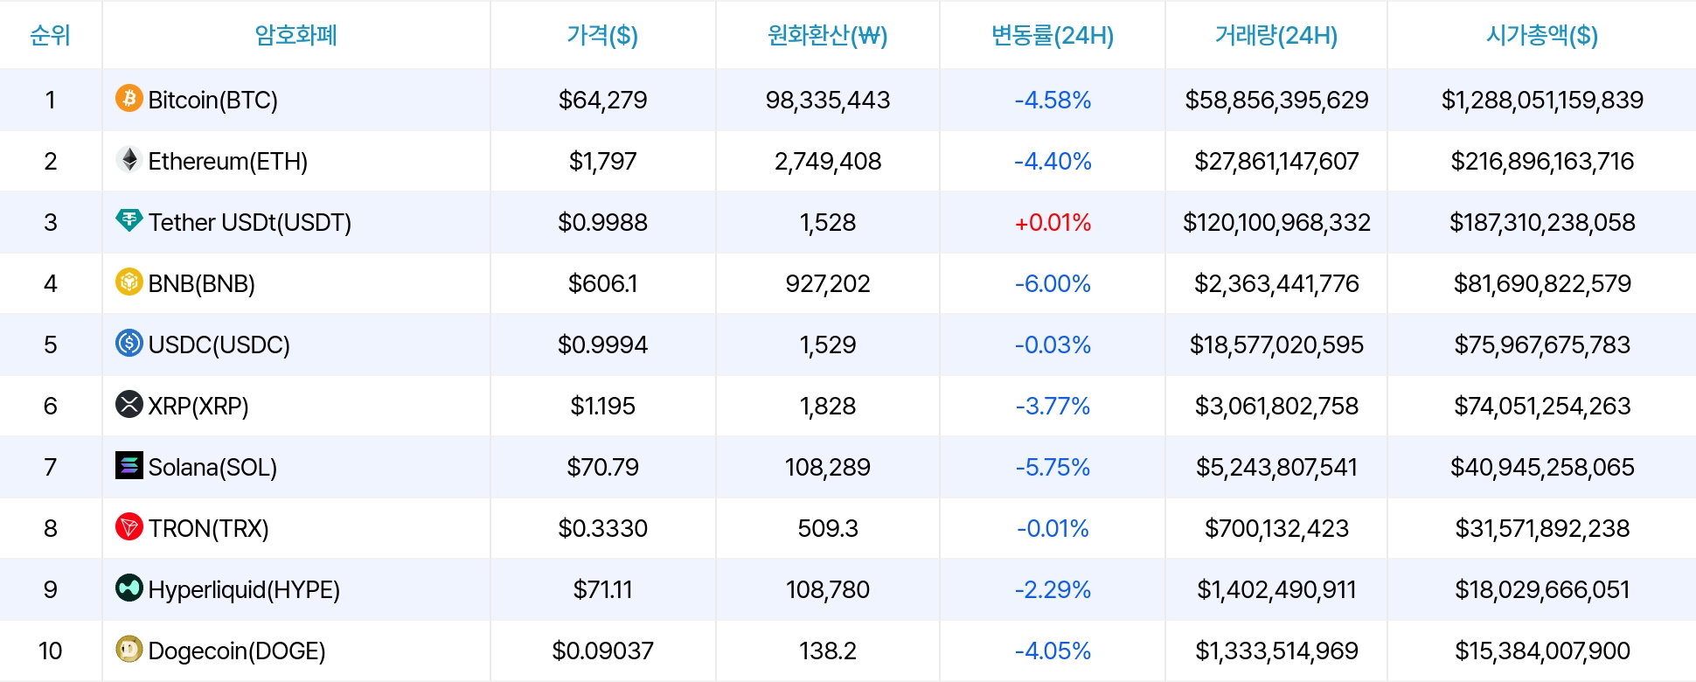The width and height of the screenshot is (1696, 682).
Task: Click the TRON logo icon
Action: (129, 526)
